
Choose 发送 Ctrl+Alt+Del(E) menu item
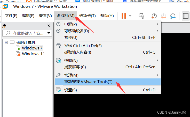coord(108,46)
